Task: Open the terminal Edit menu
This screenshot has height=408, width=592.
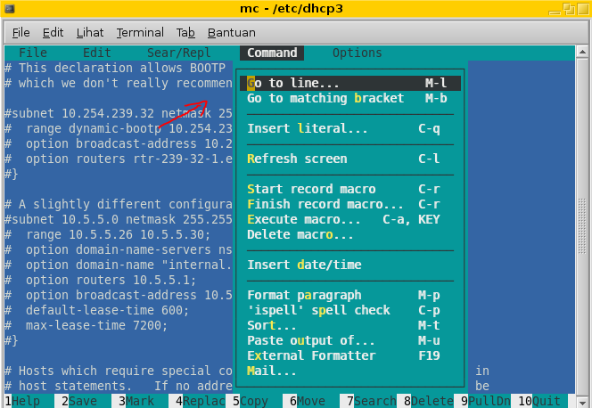Action: click(53, 33)
